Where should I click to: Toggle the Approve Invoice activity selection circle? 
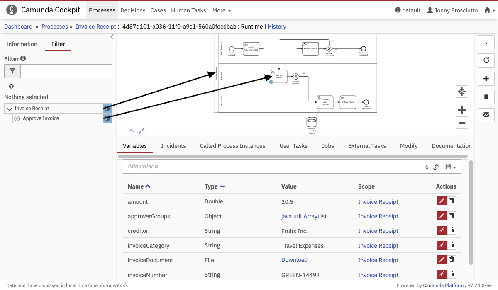pyautogui.click(x=107, y=118)
